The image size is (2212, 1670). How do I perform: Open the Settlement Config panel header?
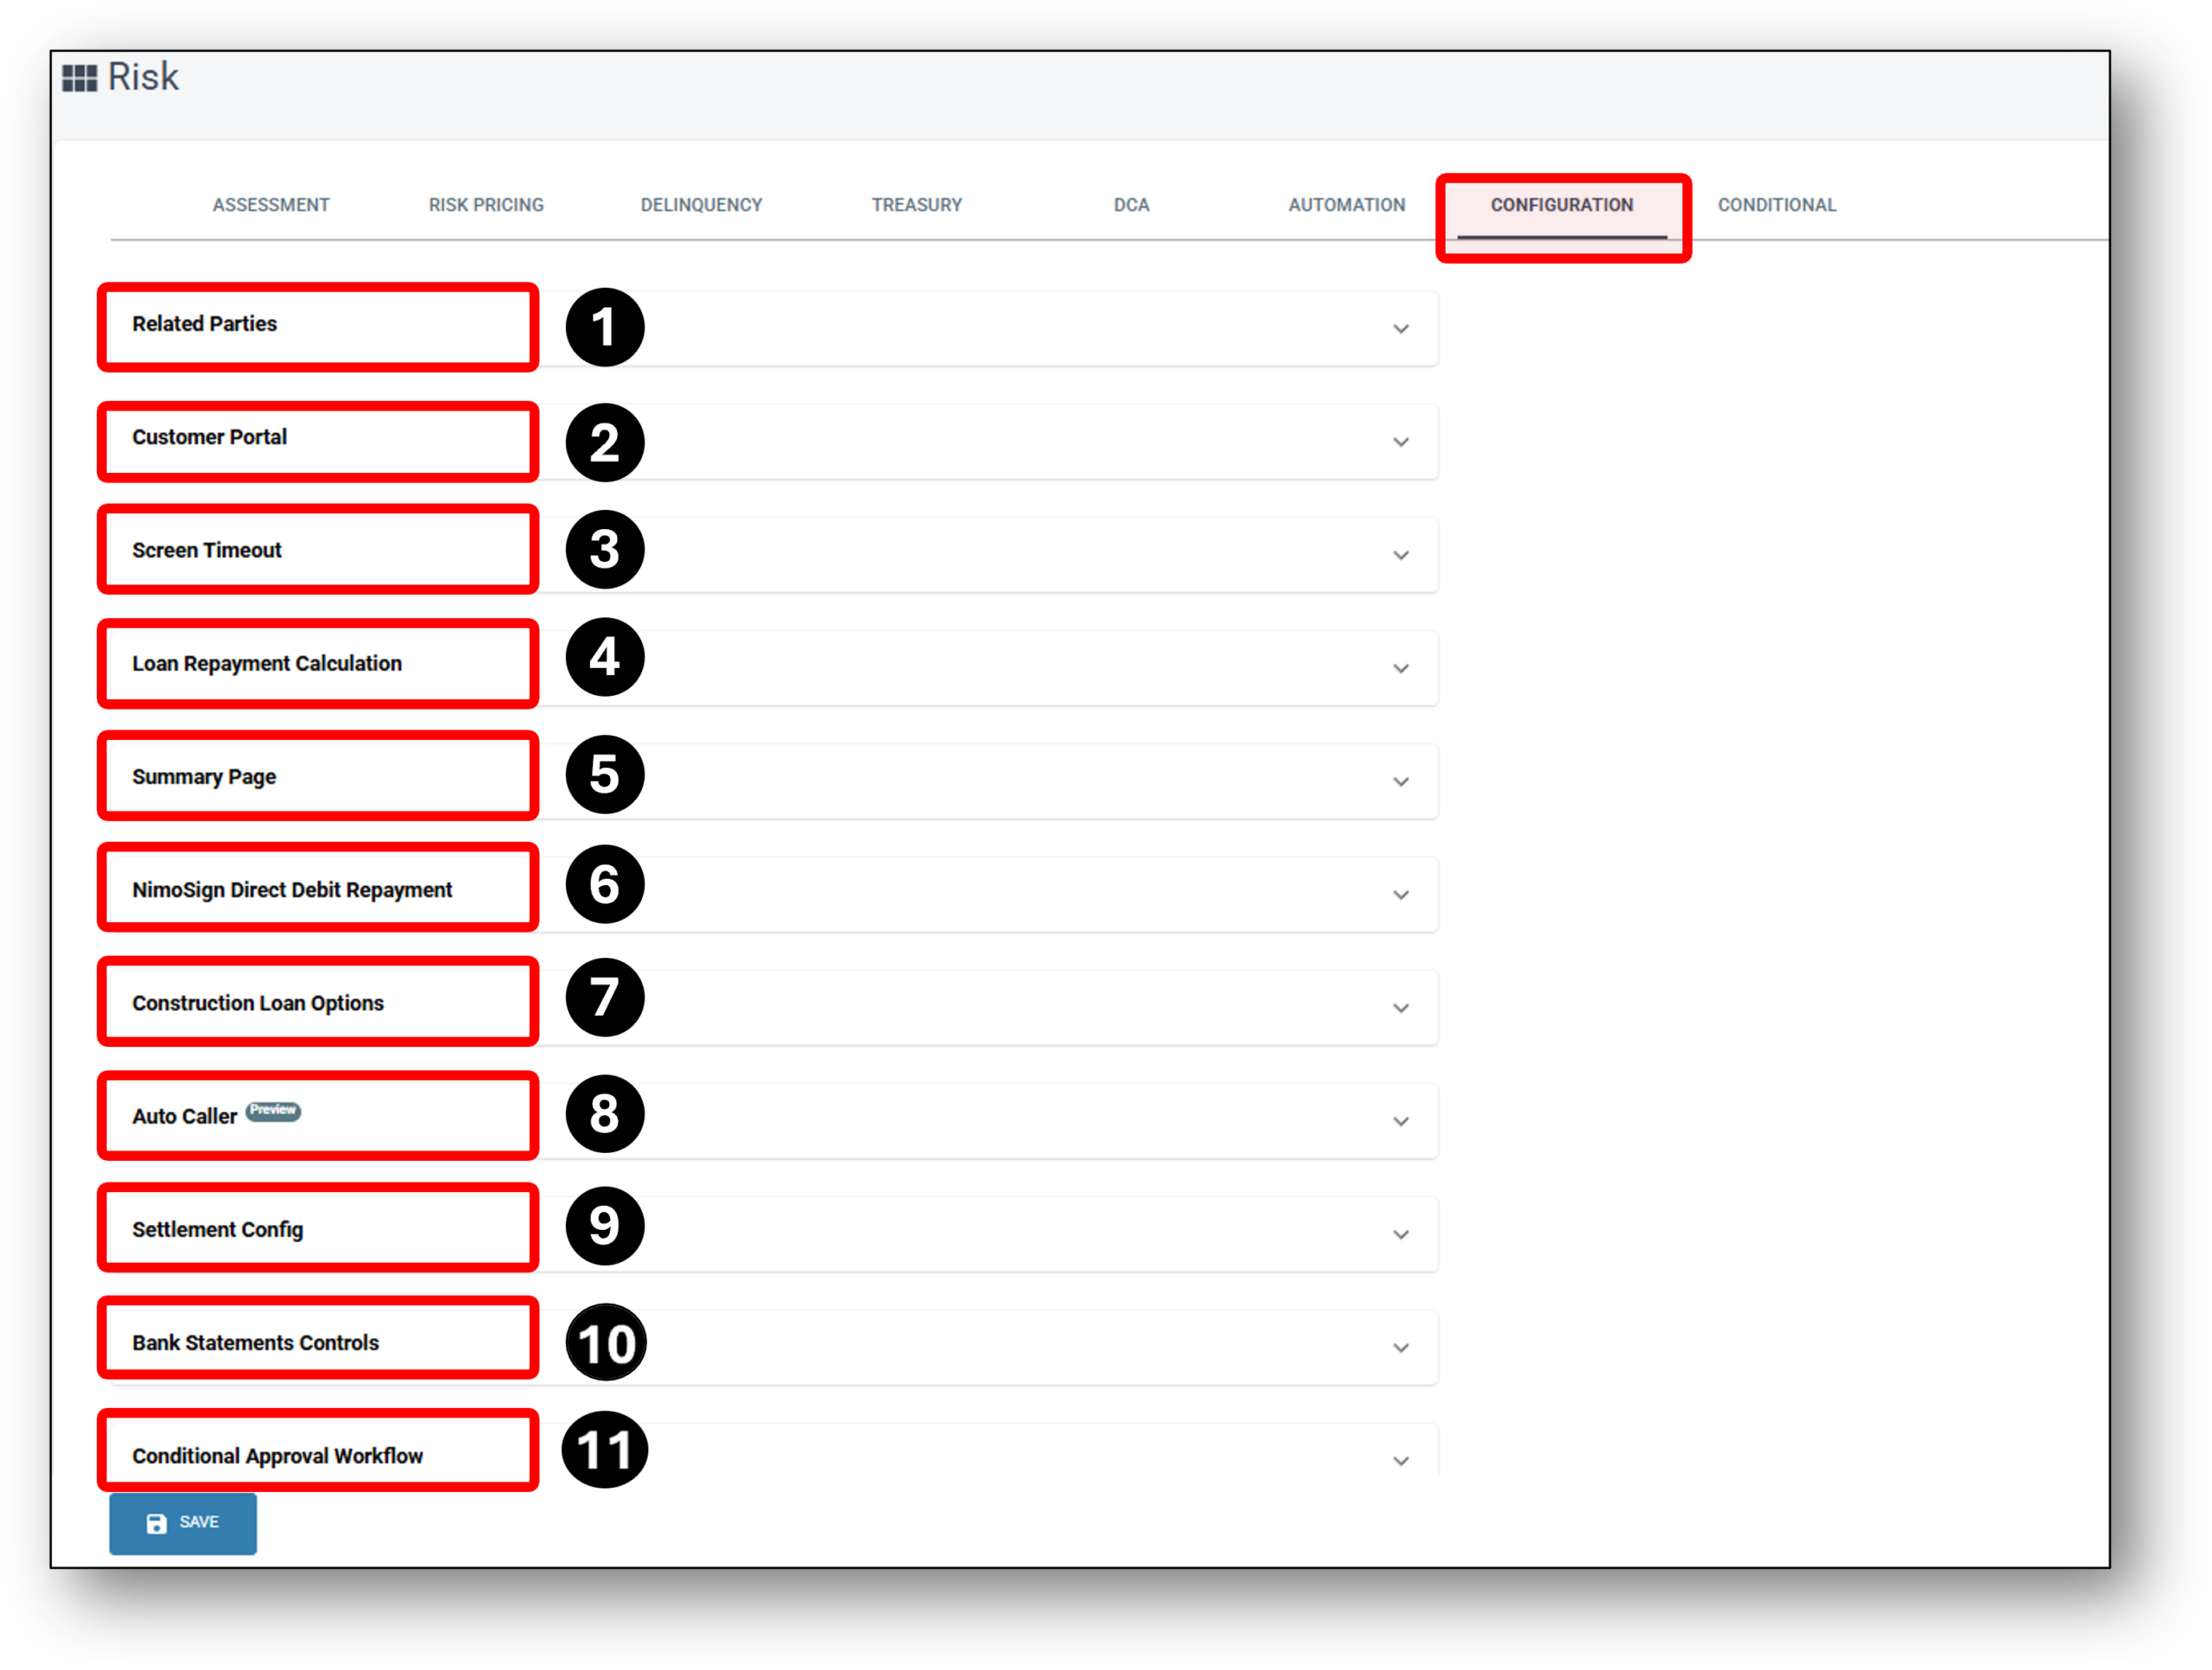click(x=217, y=1230)
